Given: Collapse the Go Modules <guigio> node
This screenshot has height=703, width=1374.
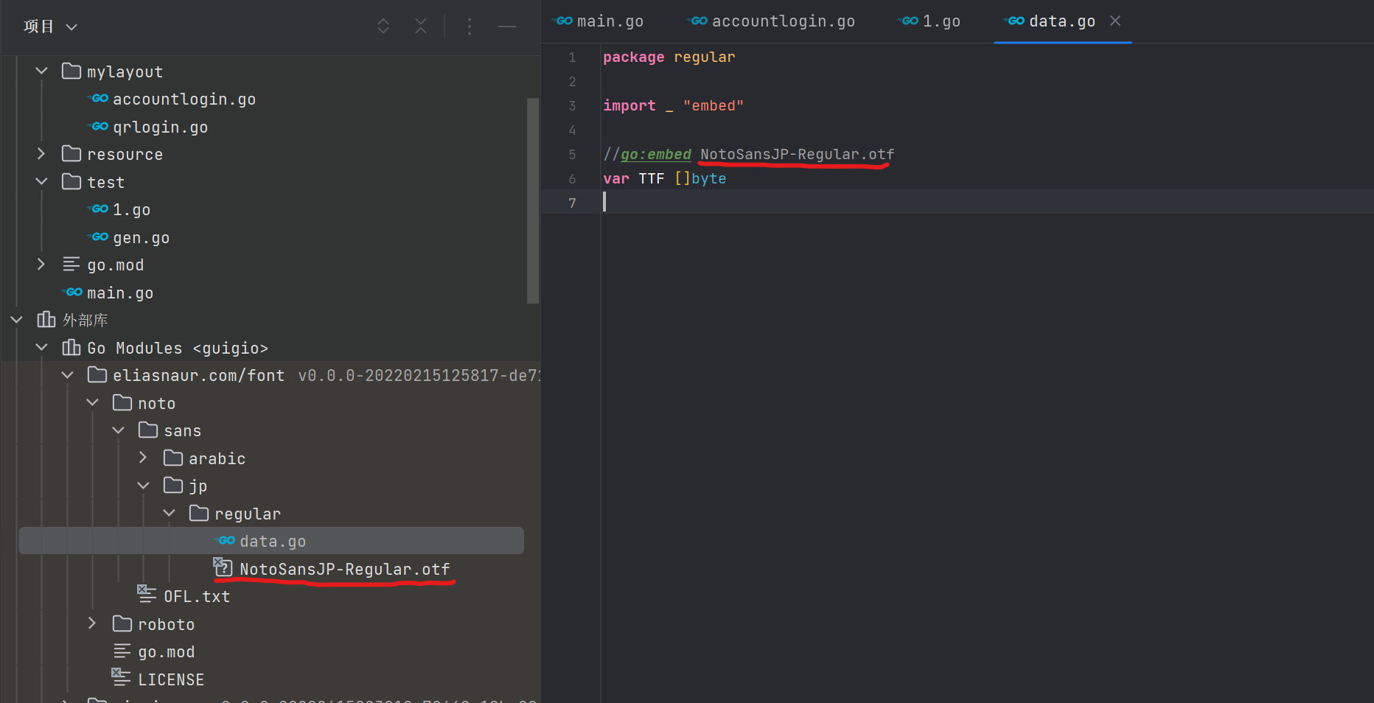Looking at the screenshot, I should tap(41, 347).
